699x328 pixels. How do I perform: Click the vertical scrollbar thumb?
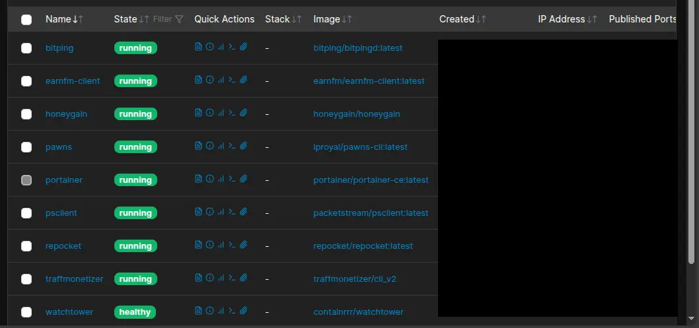692,133
